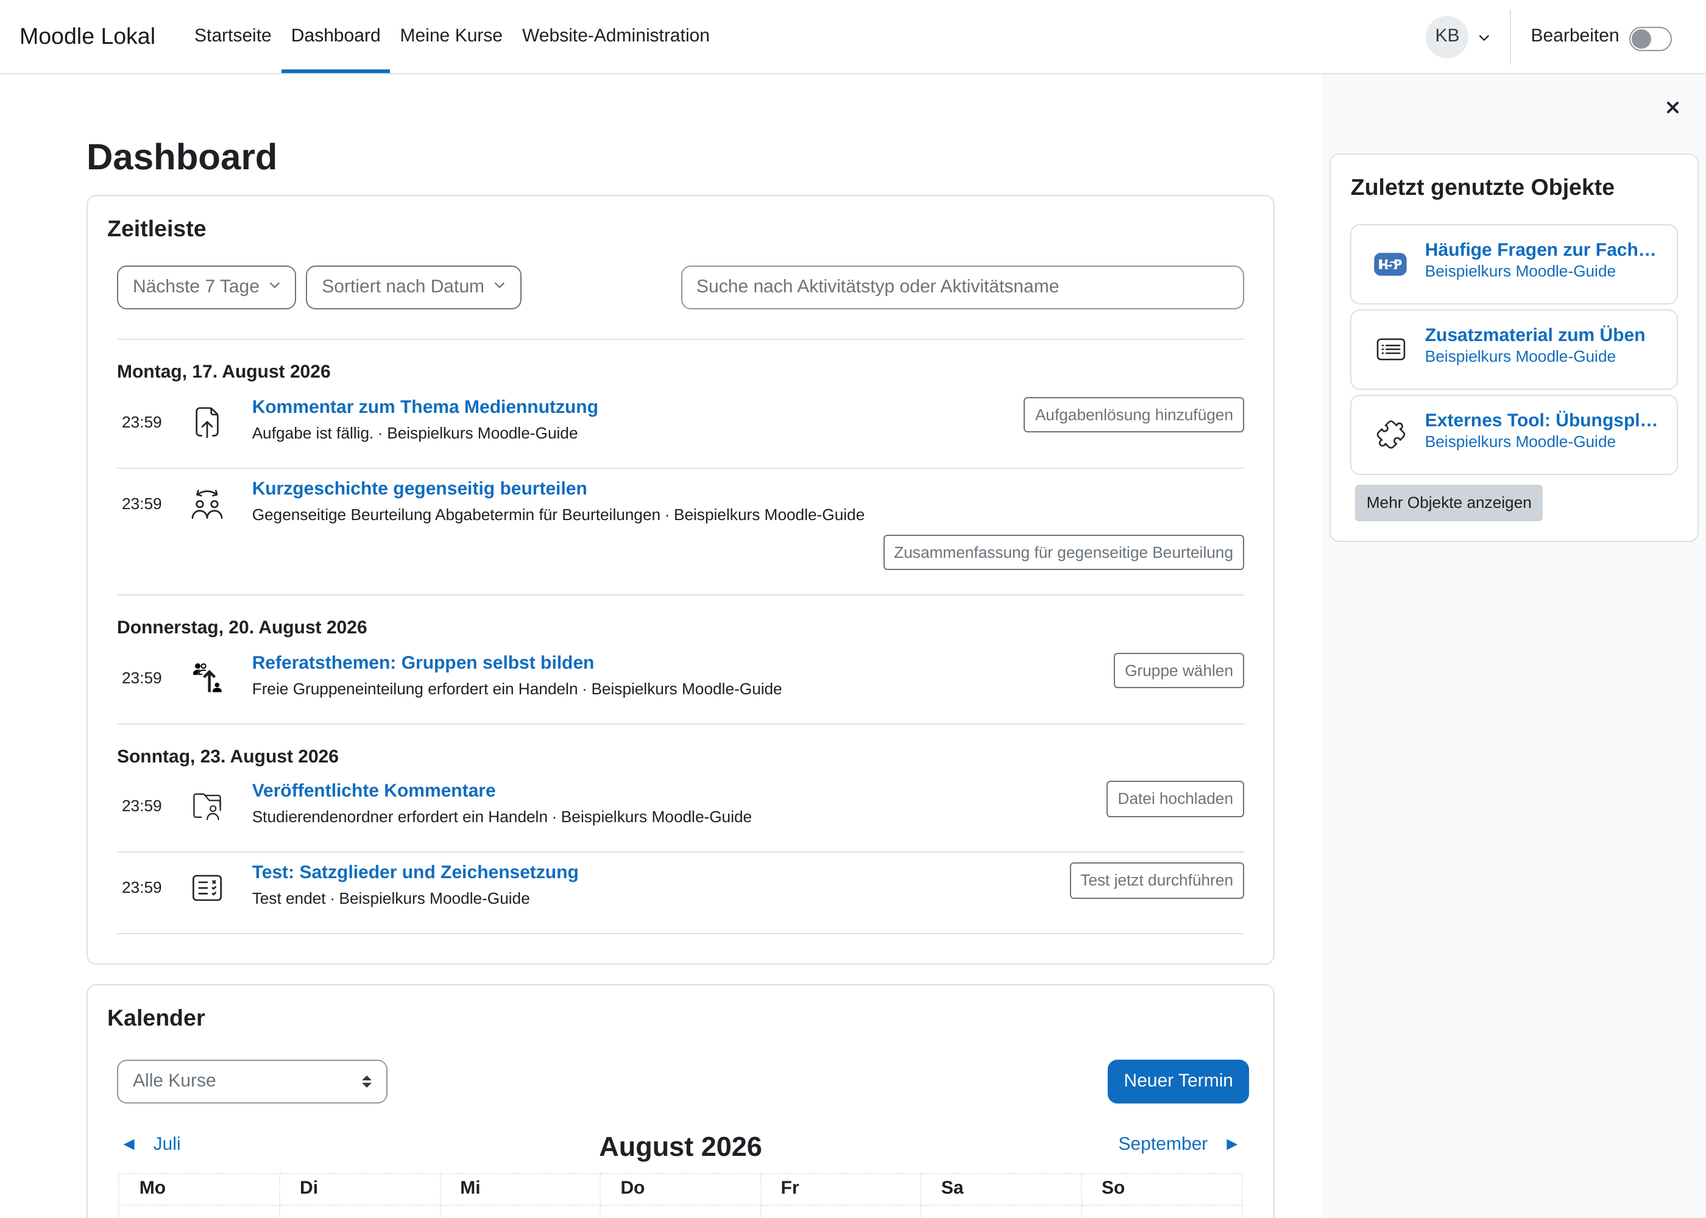Go to the Moodle Lokal site home

point(87,36)
